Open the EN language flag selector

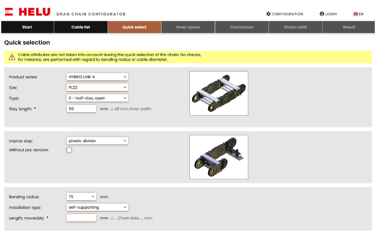click(359, 14)
